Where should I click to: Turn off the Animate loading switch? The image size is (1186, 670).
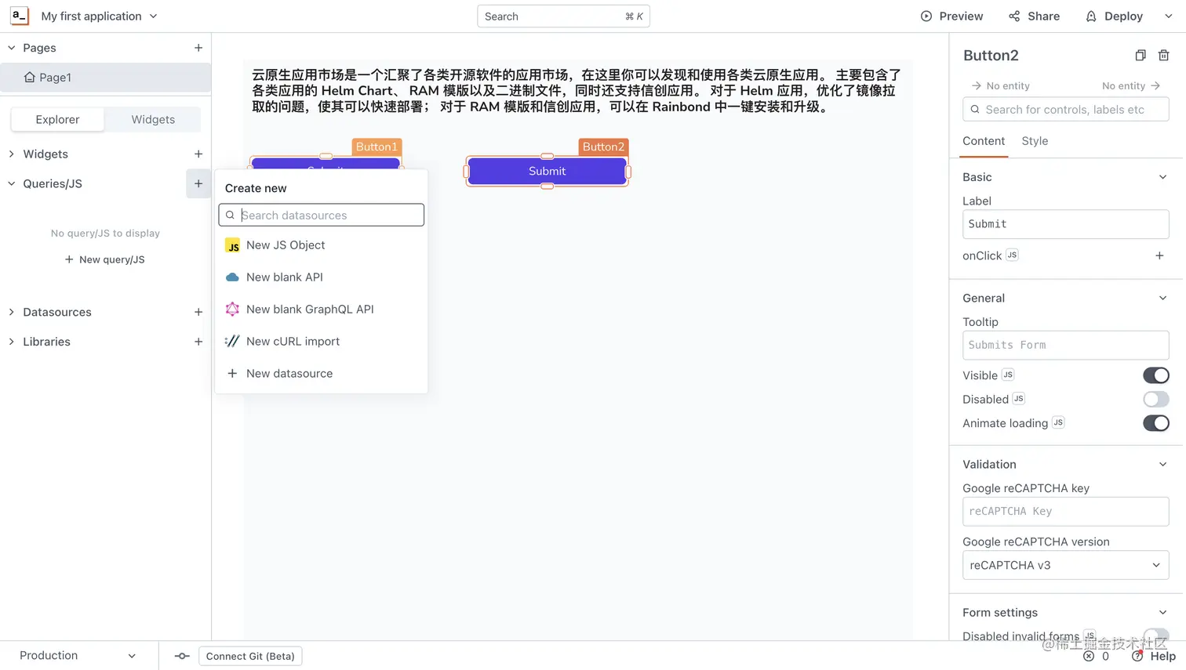(1156, 423)
